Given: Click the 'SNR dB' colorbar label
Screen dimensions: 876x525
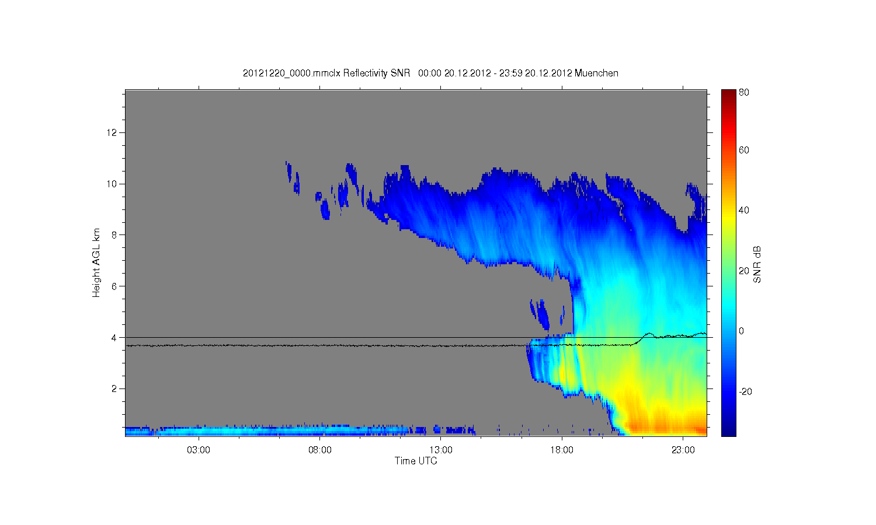Looking at the screenshot, I should (x=757, y=265).
